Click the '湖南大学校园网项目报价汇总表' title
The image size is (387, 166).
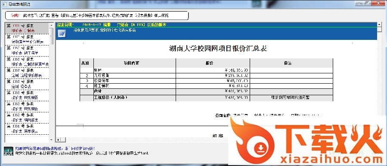click(218, 48)
